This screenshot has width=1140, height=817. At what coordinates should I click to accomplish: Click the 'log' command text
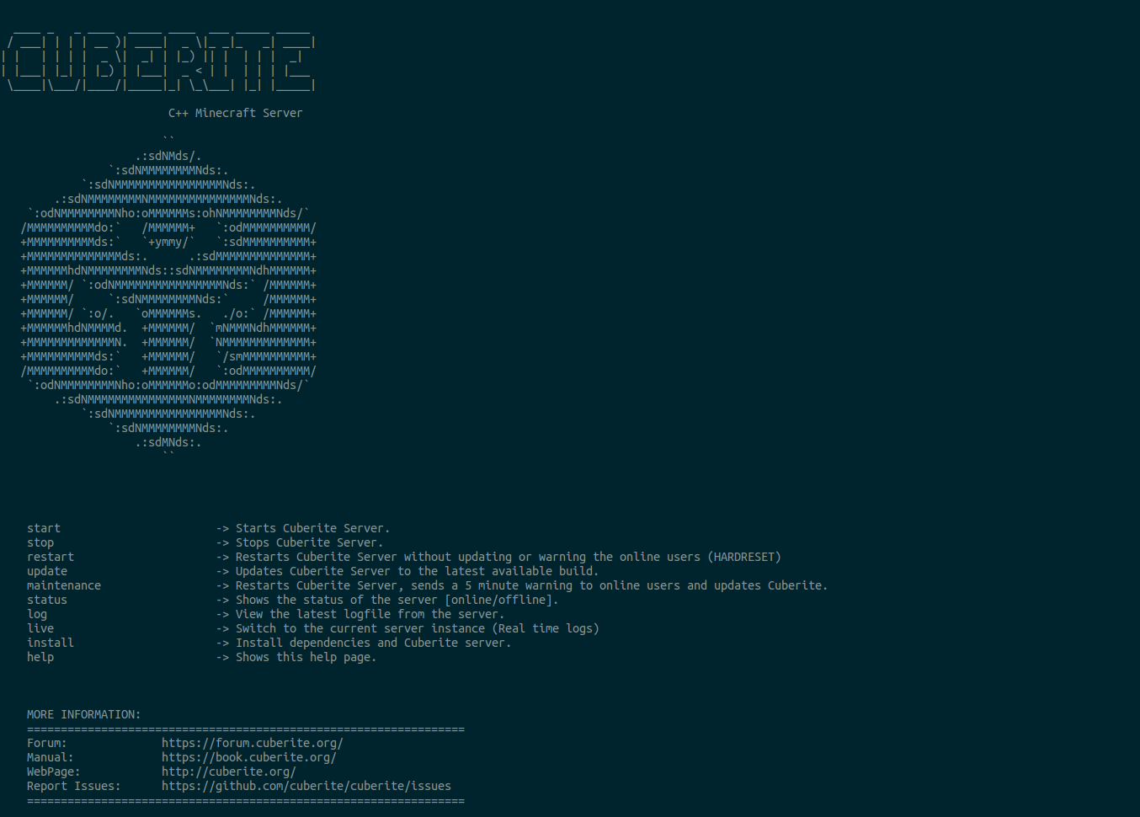[x=37, y=614]
